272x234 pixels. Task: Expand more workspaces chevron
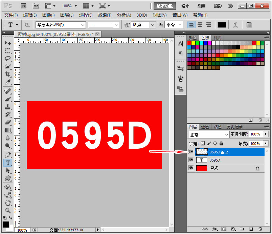[x=230, y=6]
